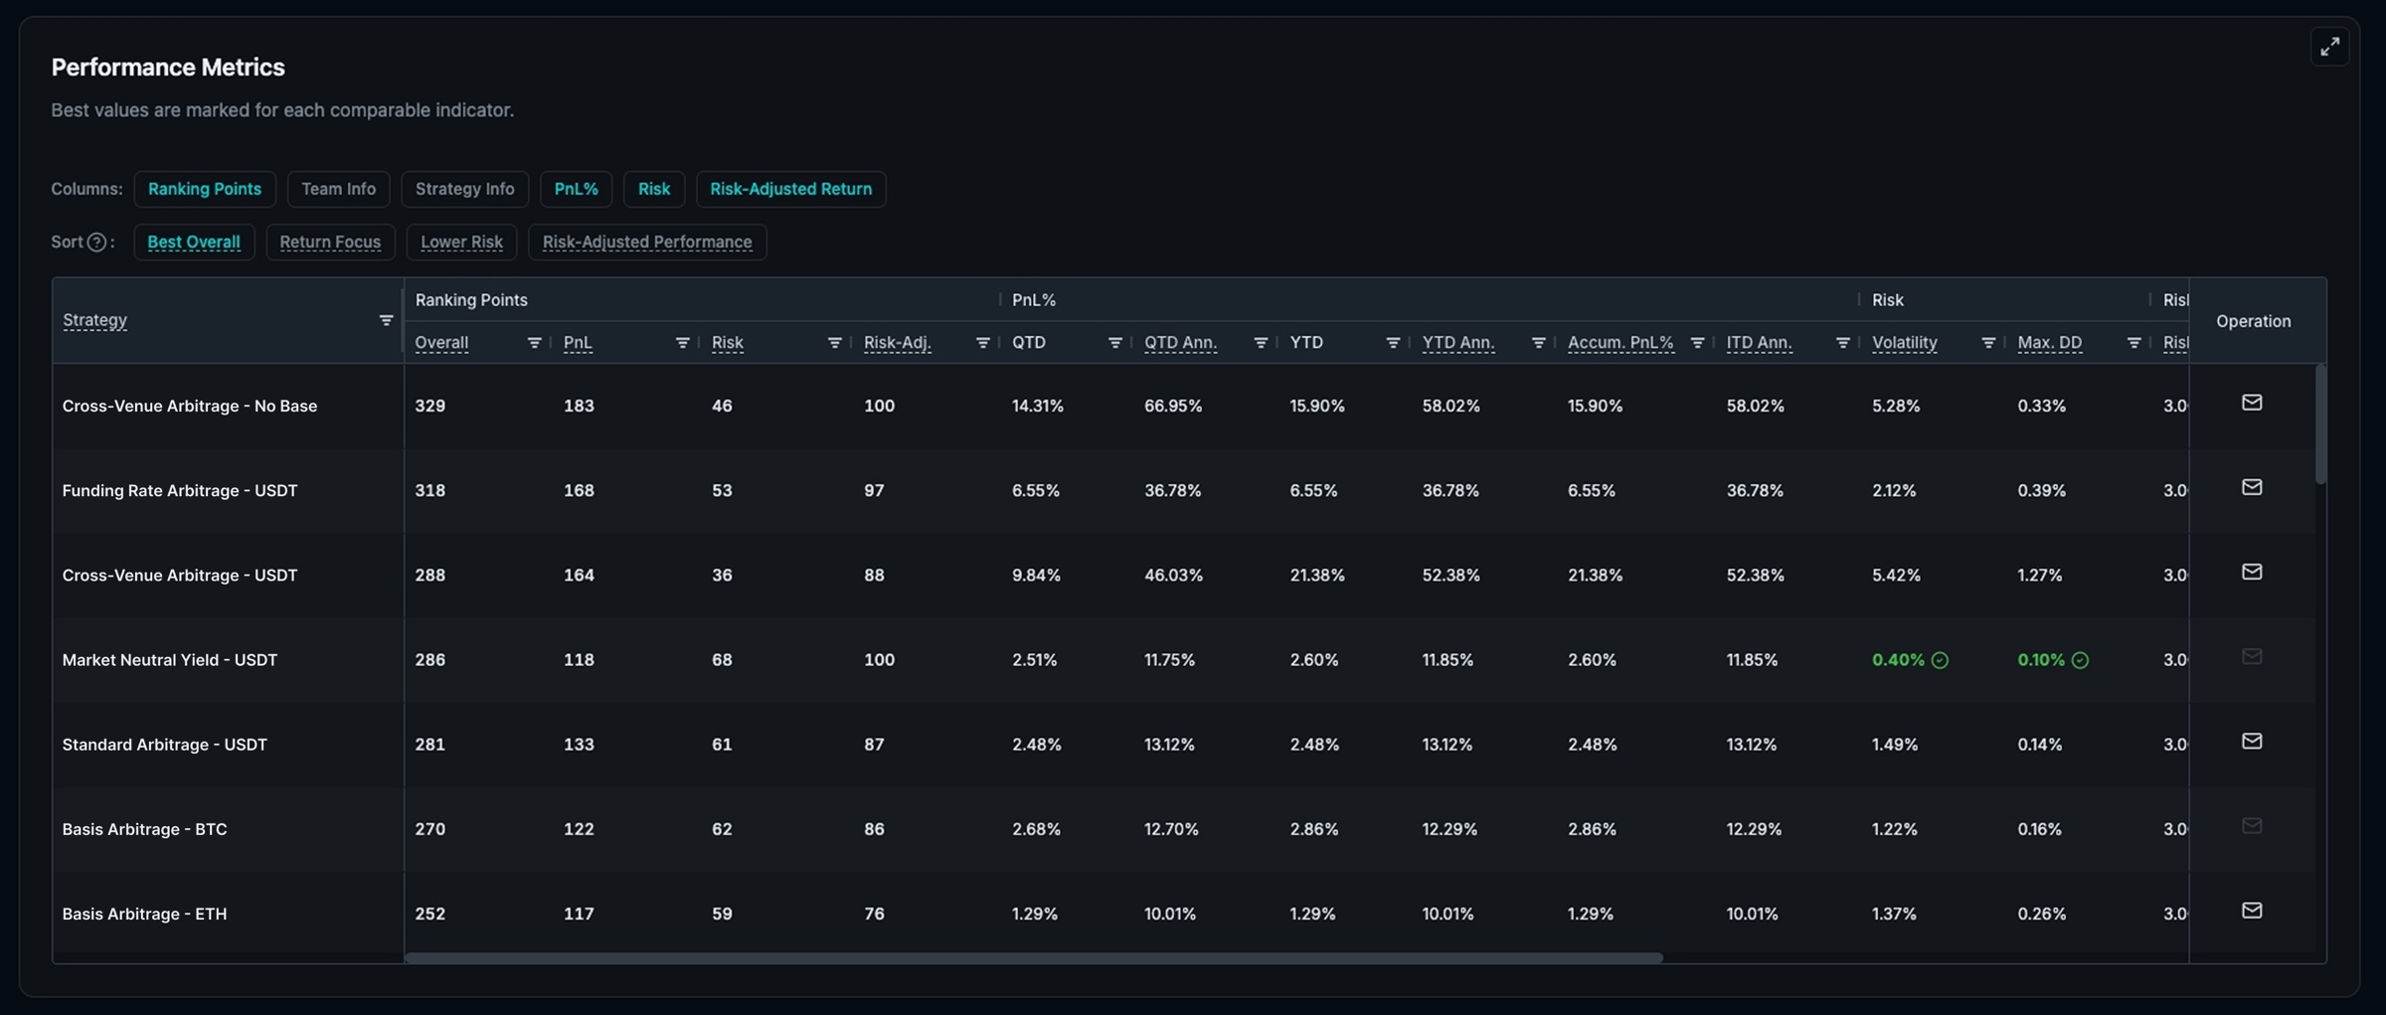The width and height of the screenshot is (2386, 1015).
Task: Open filter icon for Accum. PnL% column
Action: click(x=1697, y=342)
